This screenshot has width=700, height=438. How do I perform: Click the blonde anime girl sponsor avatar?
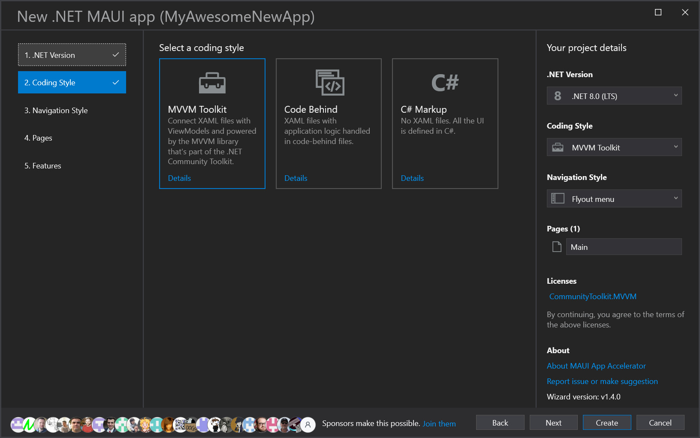click(145, 425)
